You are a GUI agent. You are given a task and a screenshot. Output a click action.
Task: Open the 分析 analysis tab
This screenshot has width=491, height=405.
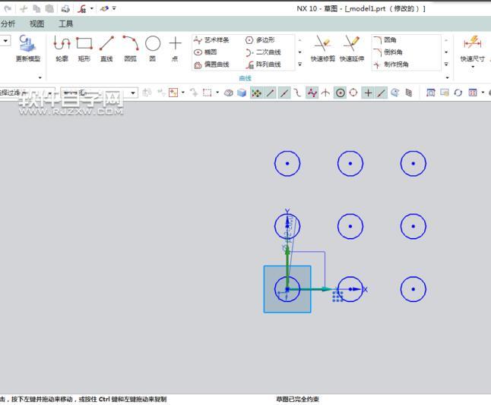coord(8,24)
